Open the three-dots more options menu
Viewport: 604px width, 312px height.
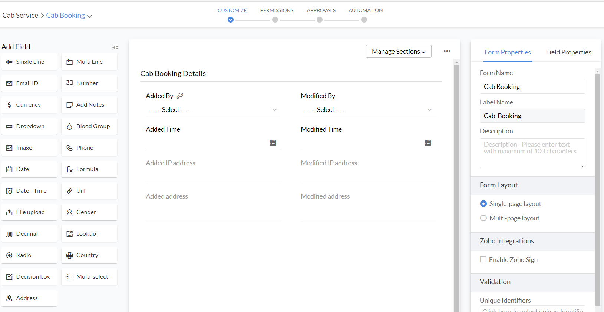pos(447,51)
